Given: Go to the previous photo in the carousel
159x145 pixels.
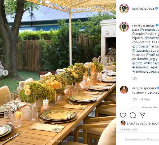Looking at the screenshot, I should (5, 73).
